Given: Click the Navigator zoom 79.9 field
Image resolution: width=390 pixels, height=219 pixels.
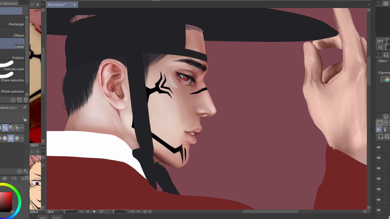Looking at the screenshot, I should point(381,41).
